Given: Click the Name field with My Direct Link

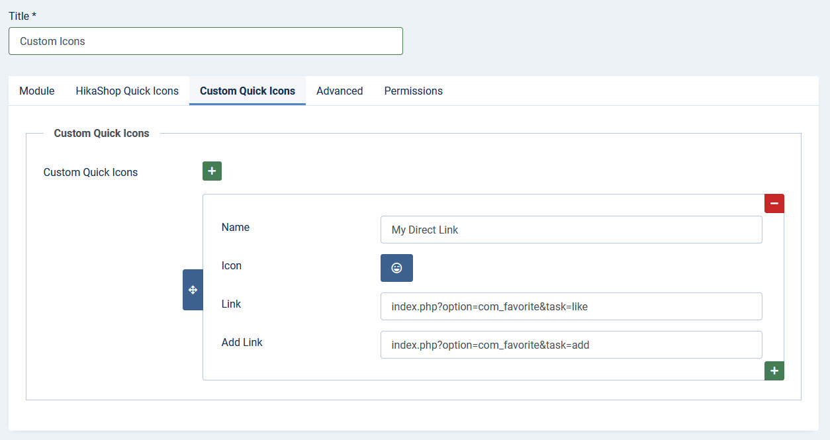Looking at the screenshot, I should pyautogui.click(x=571, y=230).
